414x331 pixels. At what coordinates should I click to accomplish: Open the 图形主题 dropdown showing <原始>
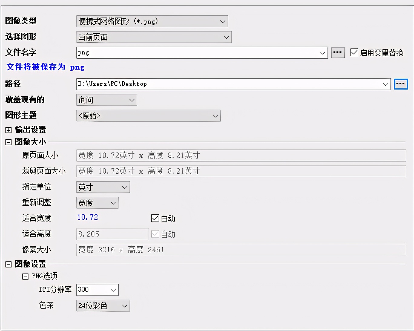148,116
